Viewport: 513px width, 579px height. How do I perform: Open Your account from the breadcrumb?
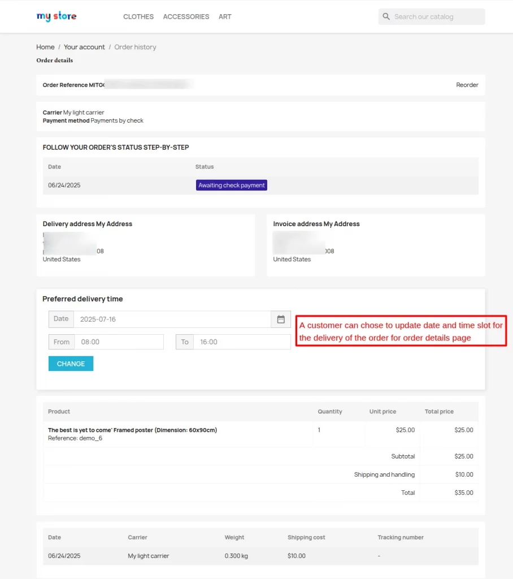(84, 47)
